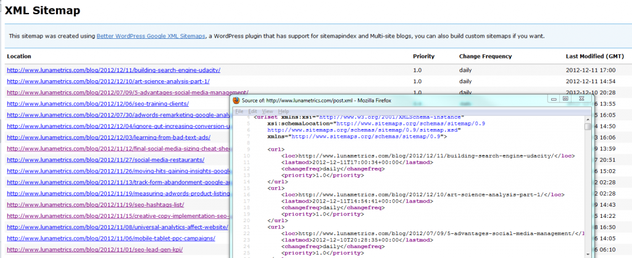Open the track-form-abandonment-google link
This screenshot has height=258, width=632.
pos(118,182)
